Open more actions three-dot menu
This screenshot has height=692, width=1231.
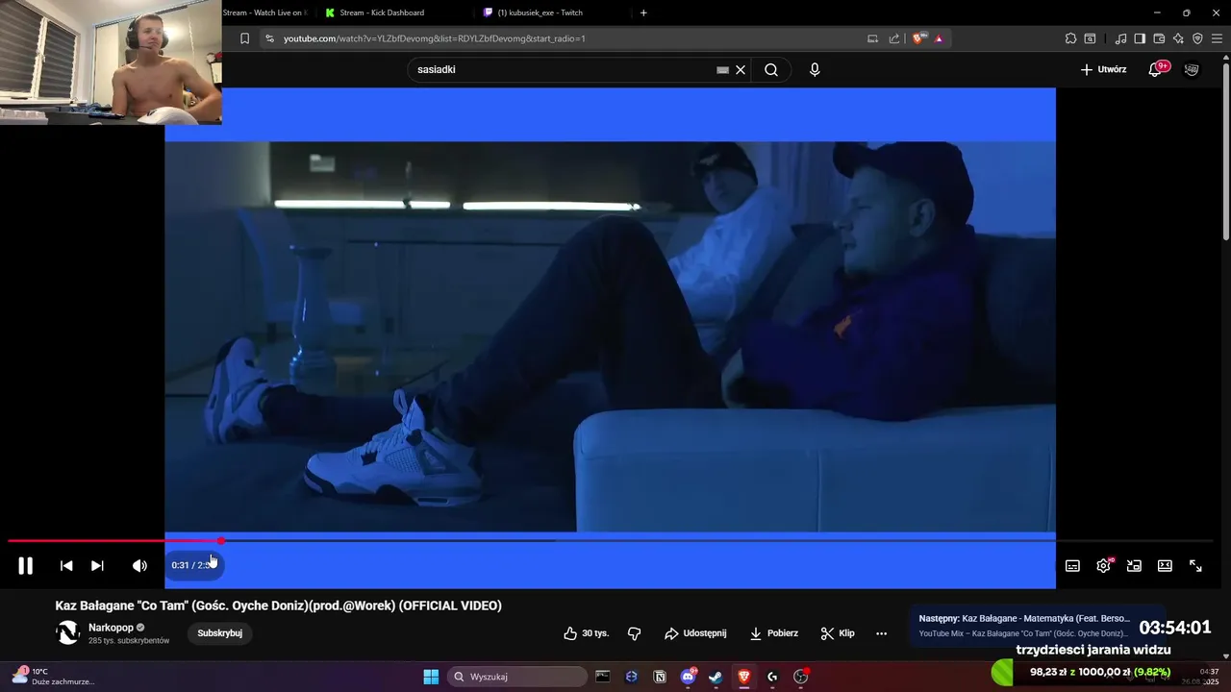click(881, 633)
